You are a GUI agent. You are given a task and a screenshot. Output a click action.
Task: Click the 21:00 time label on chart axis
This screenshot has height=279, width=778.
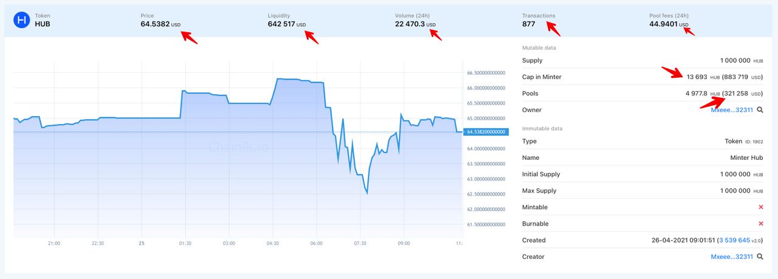click(53, 243)
